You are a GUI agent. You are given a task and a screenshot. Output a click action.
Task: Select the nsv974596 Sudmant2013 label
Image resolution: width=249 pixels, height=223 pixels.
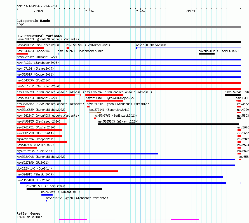tap(60, 192)
